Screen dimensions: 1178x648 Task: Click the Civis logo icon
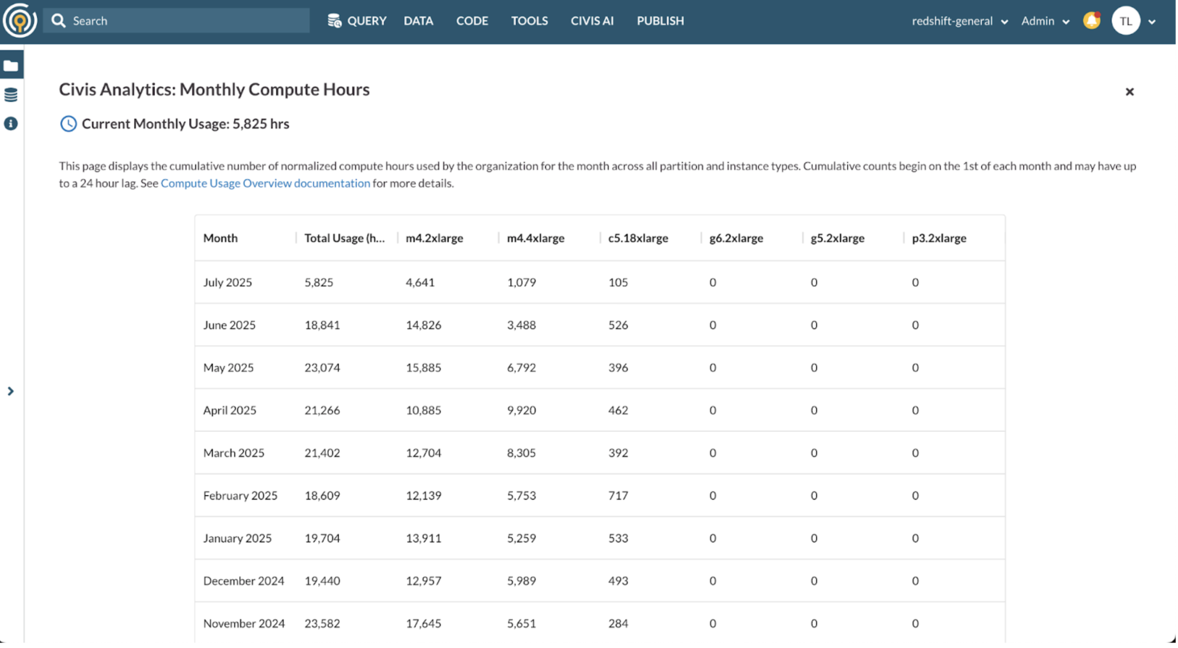[20, 21]
